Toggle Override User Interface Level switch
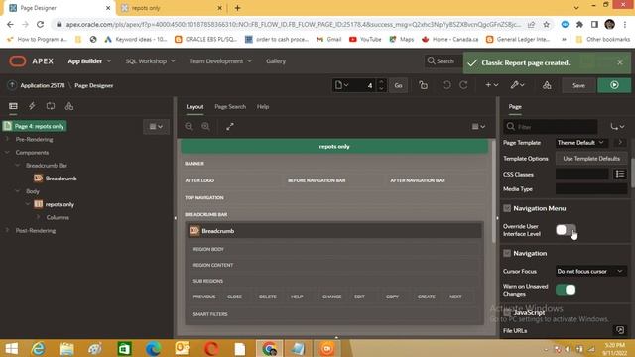The image size is (635, 357). point(566,230)
